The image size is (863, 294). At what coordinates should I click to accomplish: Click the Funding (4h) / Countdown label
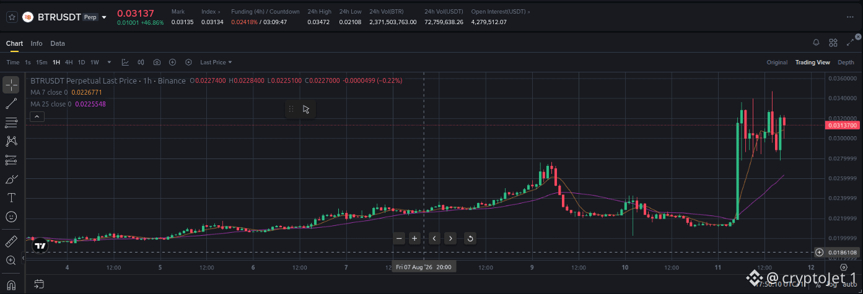click(265, 12)
